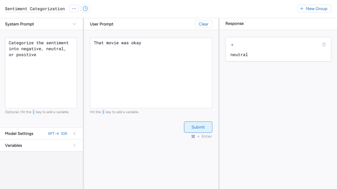Click the brace key hint under System Prompt
The image size is (337, 189).
[34, 112]
